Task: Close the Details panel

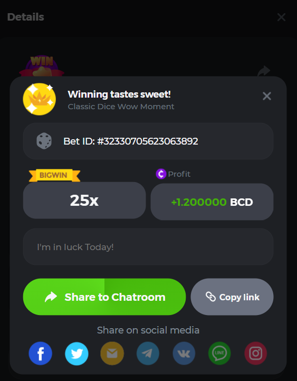Action: tap(281, 17)
